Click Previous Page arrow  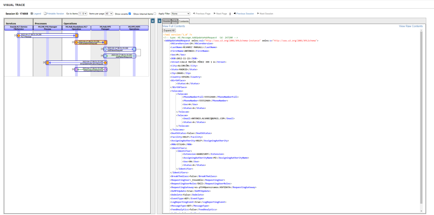click(x=194, y=14)
